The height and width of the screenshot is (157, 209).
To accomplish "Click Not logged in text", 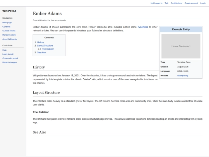I will 156,3.
